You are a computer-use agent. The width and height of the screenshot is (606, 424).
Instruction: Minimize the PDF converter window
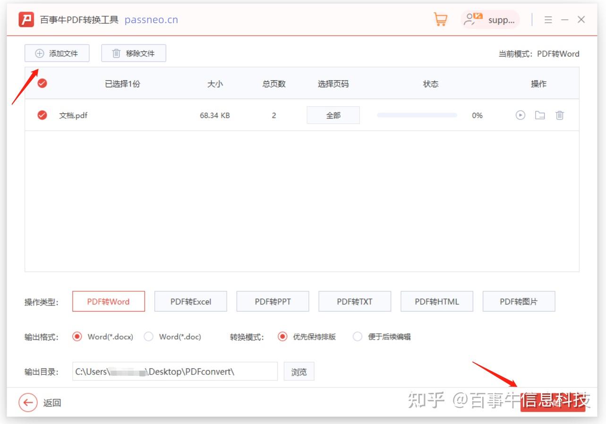(564, 20)
